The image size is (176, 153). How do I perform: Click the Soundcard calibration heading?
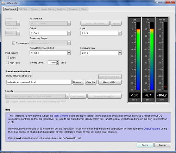pos(18,72)
